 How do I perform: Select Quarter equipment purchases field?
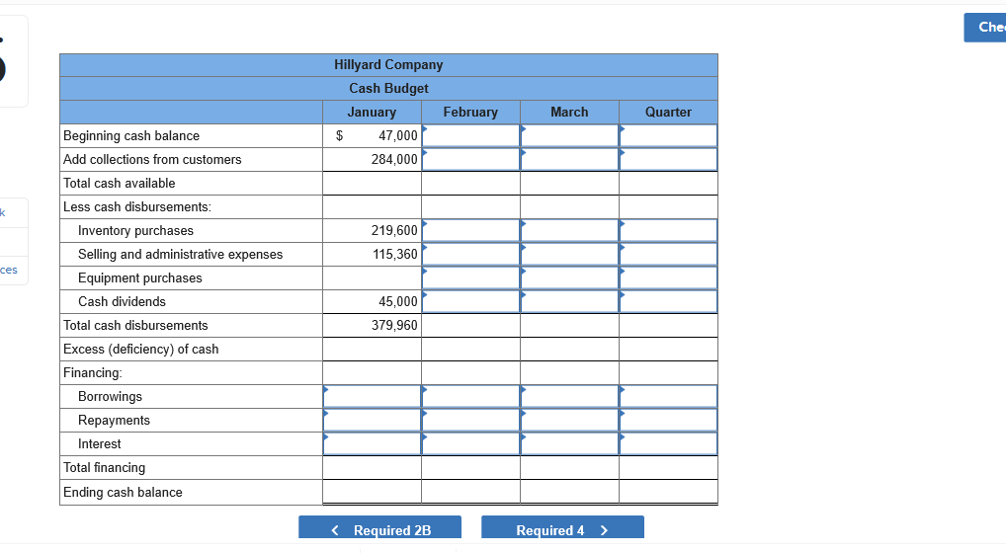(669, 278)
